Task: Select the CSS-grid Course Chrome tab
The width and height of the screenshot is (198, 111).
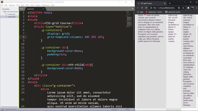Action: (151, 3)
